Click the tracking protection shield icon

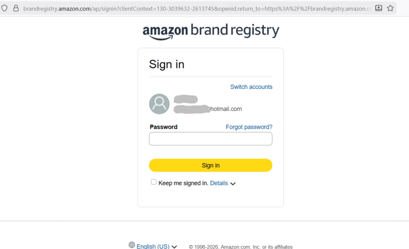click(5, 8)
